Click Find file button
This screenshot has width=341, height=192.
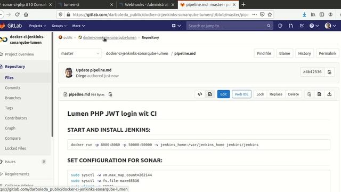point(264,53)
